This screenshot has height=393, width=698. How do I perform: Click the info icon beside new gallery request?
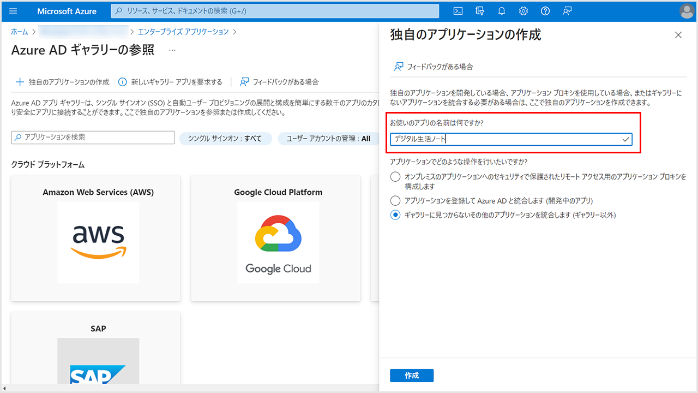(123, 82)
